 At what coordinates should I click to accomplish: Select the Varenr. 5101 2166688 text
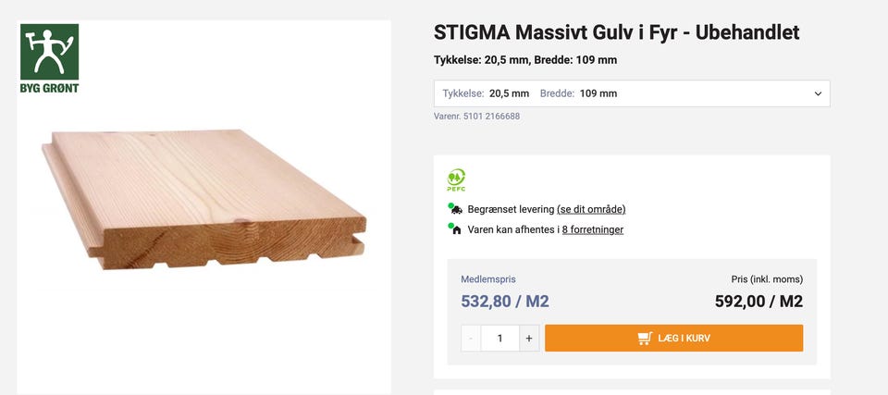(476, 117)
